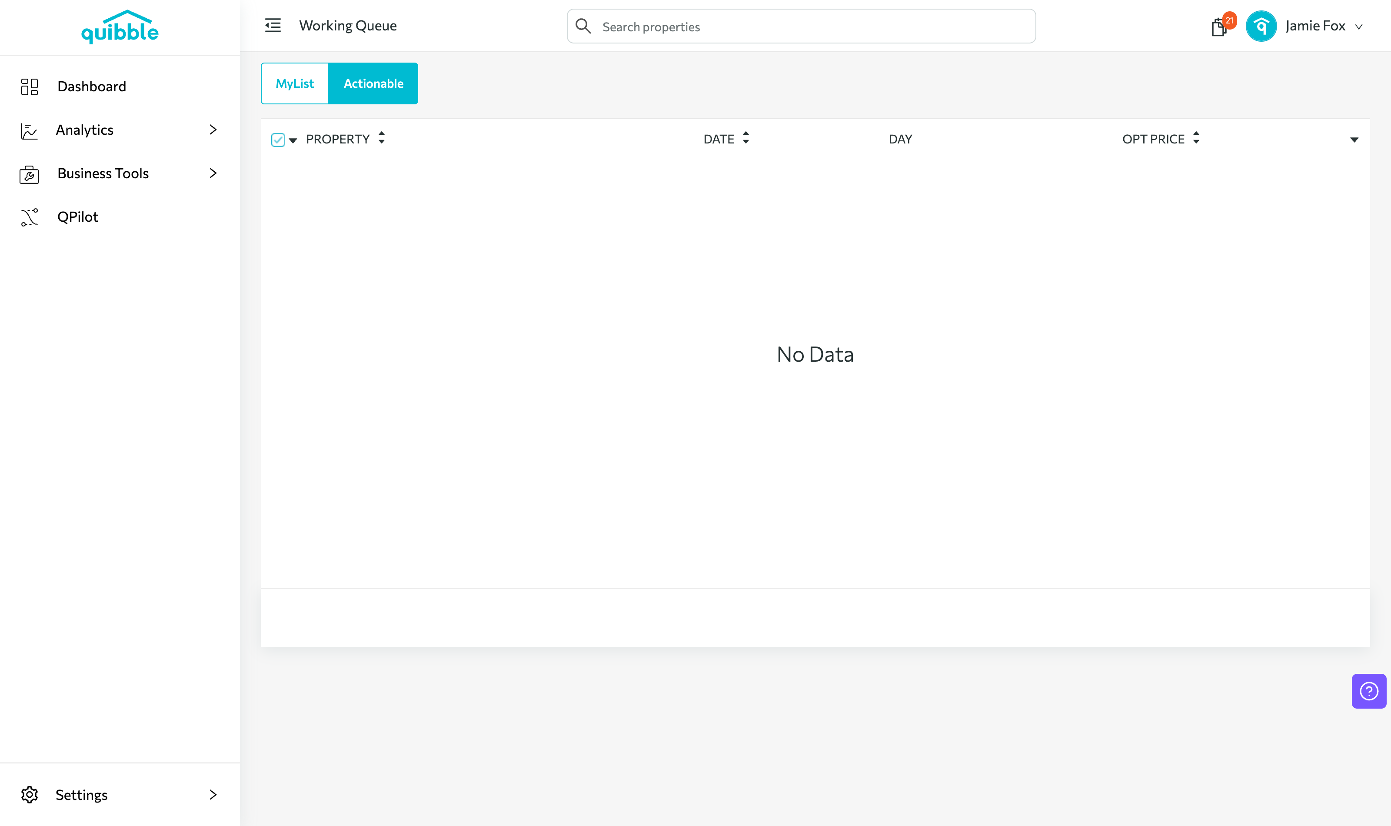Open Dashboard from the sidebar icon
Viewport: 1391px width, 826px height.
30,86
